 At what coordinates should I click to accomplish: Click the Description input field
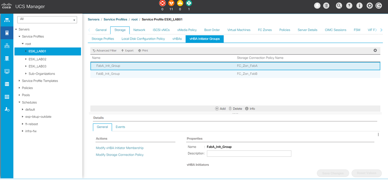[x=249, y=153]
